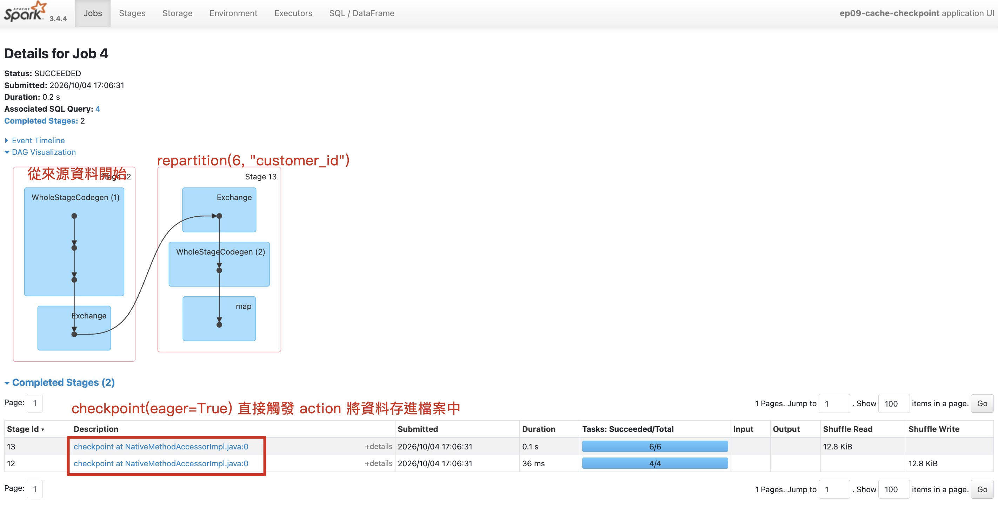Click the Details for Job 4 heading
998x507 pixels.
56,53
